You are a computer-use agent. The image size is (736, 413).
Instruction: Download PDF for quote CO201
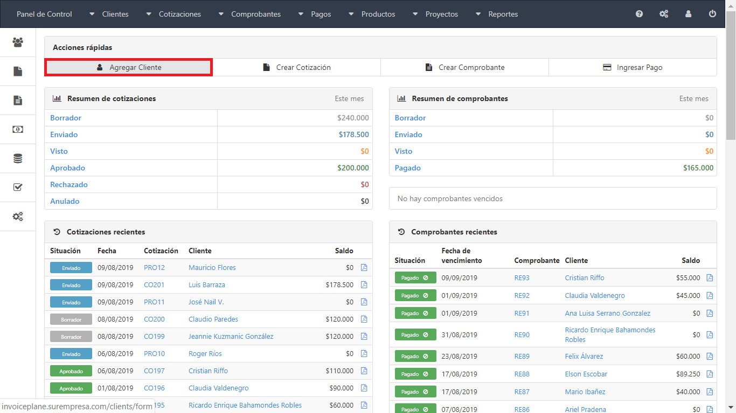pos(364,285)
